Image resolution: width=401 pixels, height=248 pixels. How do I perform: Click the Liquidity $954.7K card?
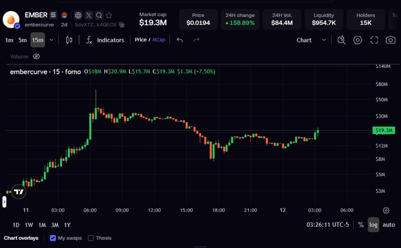pos(324,19)
